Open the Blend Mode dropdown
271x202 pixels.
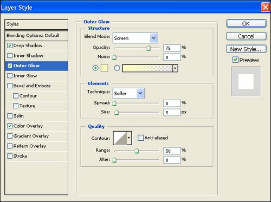pos(135,38)
